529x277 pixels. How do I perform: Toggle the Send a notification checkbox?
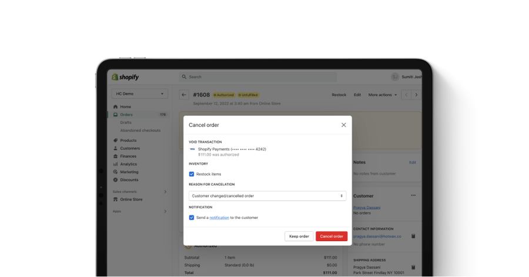click(192, 218)
